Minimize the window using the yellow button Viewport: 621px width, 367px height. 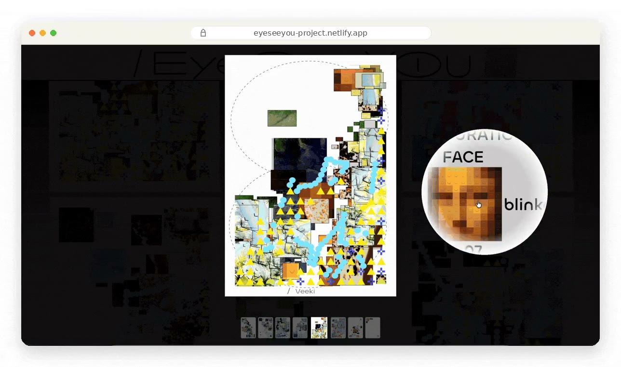tap(42, 33)
